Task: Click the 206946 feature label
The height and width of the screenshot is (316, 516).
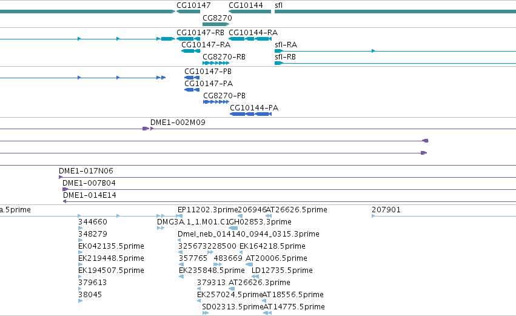Action: 252,210
